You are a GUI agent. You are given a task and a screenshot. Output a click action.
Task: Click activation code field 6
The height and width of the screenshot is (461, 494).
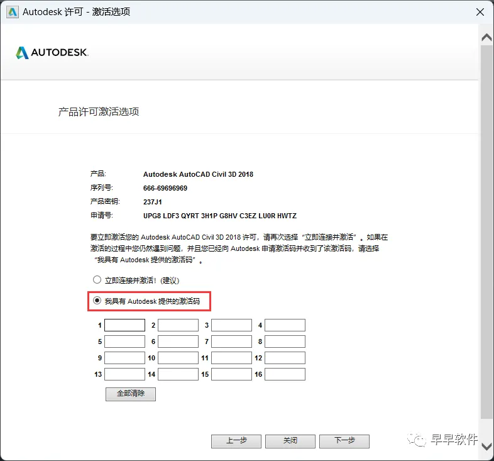pos(178,342)
